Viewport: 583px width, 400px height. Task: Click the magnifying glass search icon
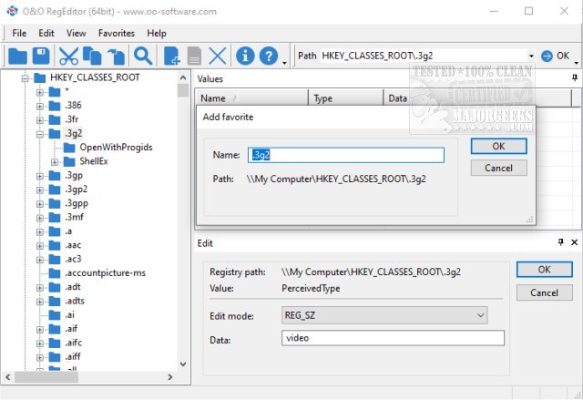click(x=143, y=56)
